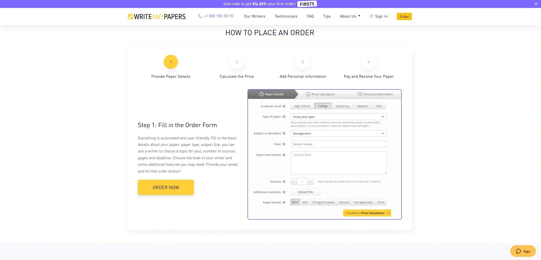Click the phone icon next to the phone number
The height and width of the screenshot is (260, 541).
coord(200,16)
